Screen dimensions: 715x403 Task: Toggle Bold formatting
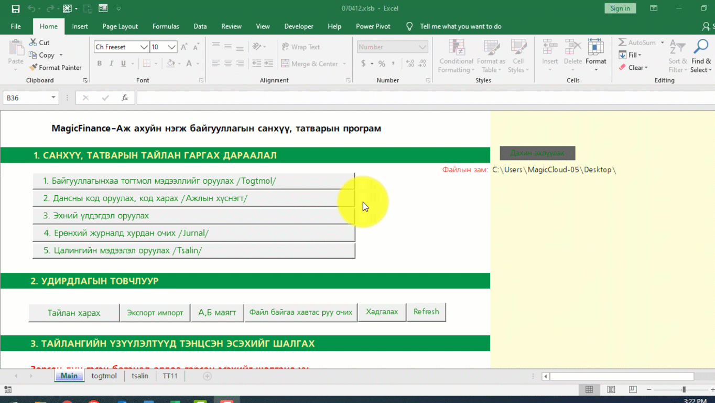click(x=99, y=63)
